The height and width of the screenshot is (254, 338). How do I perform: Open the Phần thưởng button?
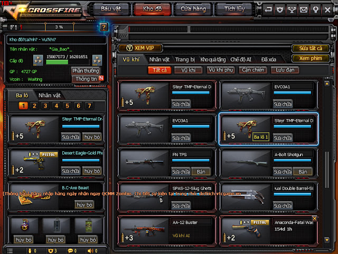point(86,70)
